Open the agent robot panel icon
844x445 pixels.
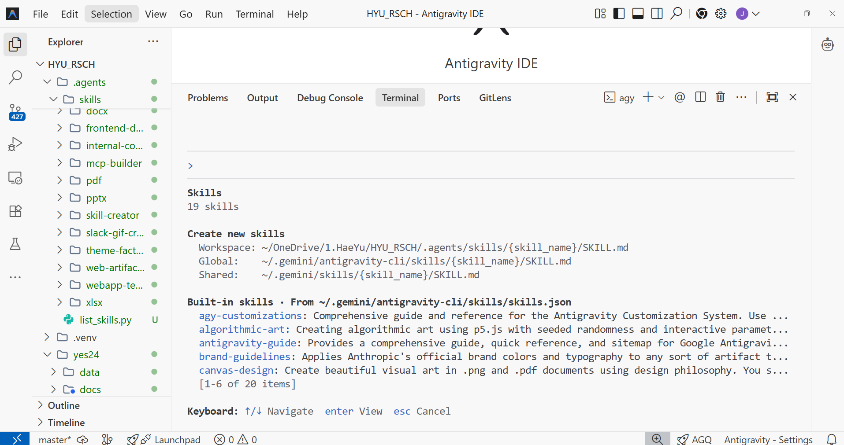point(828,44)
